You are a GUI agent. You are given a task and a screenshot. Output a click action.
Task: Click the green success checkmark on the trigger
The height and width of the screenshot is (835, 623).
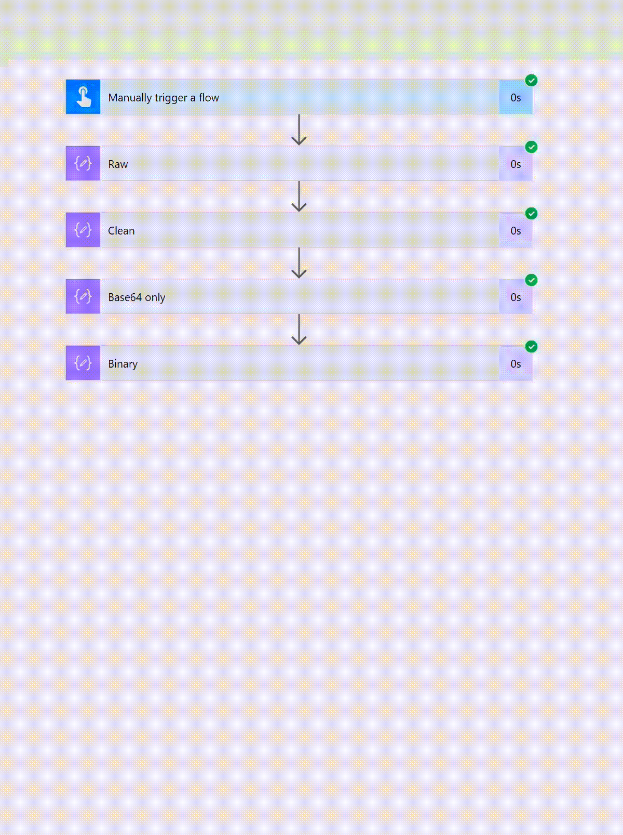532,80
